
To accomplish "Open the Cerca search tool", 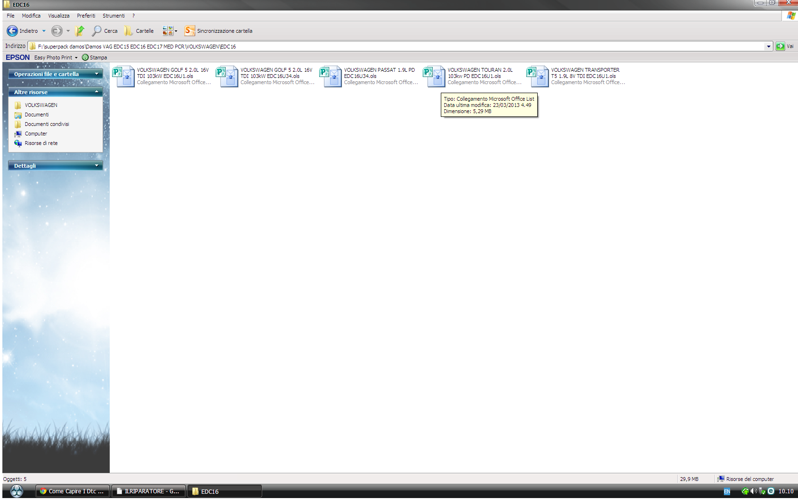I will 105,31.
